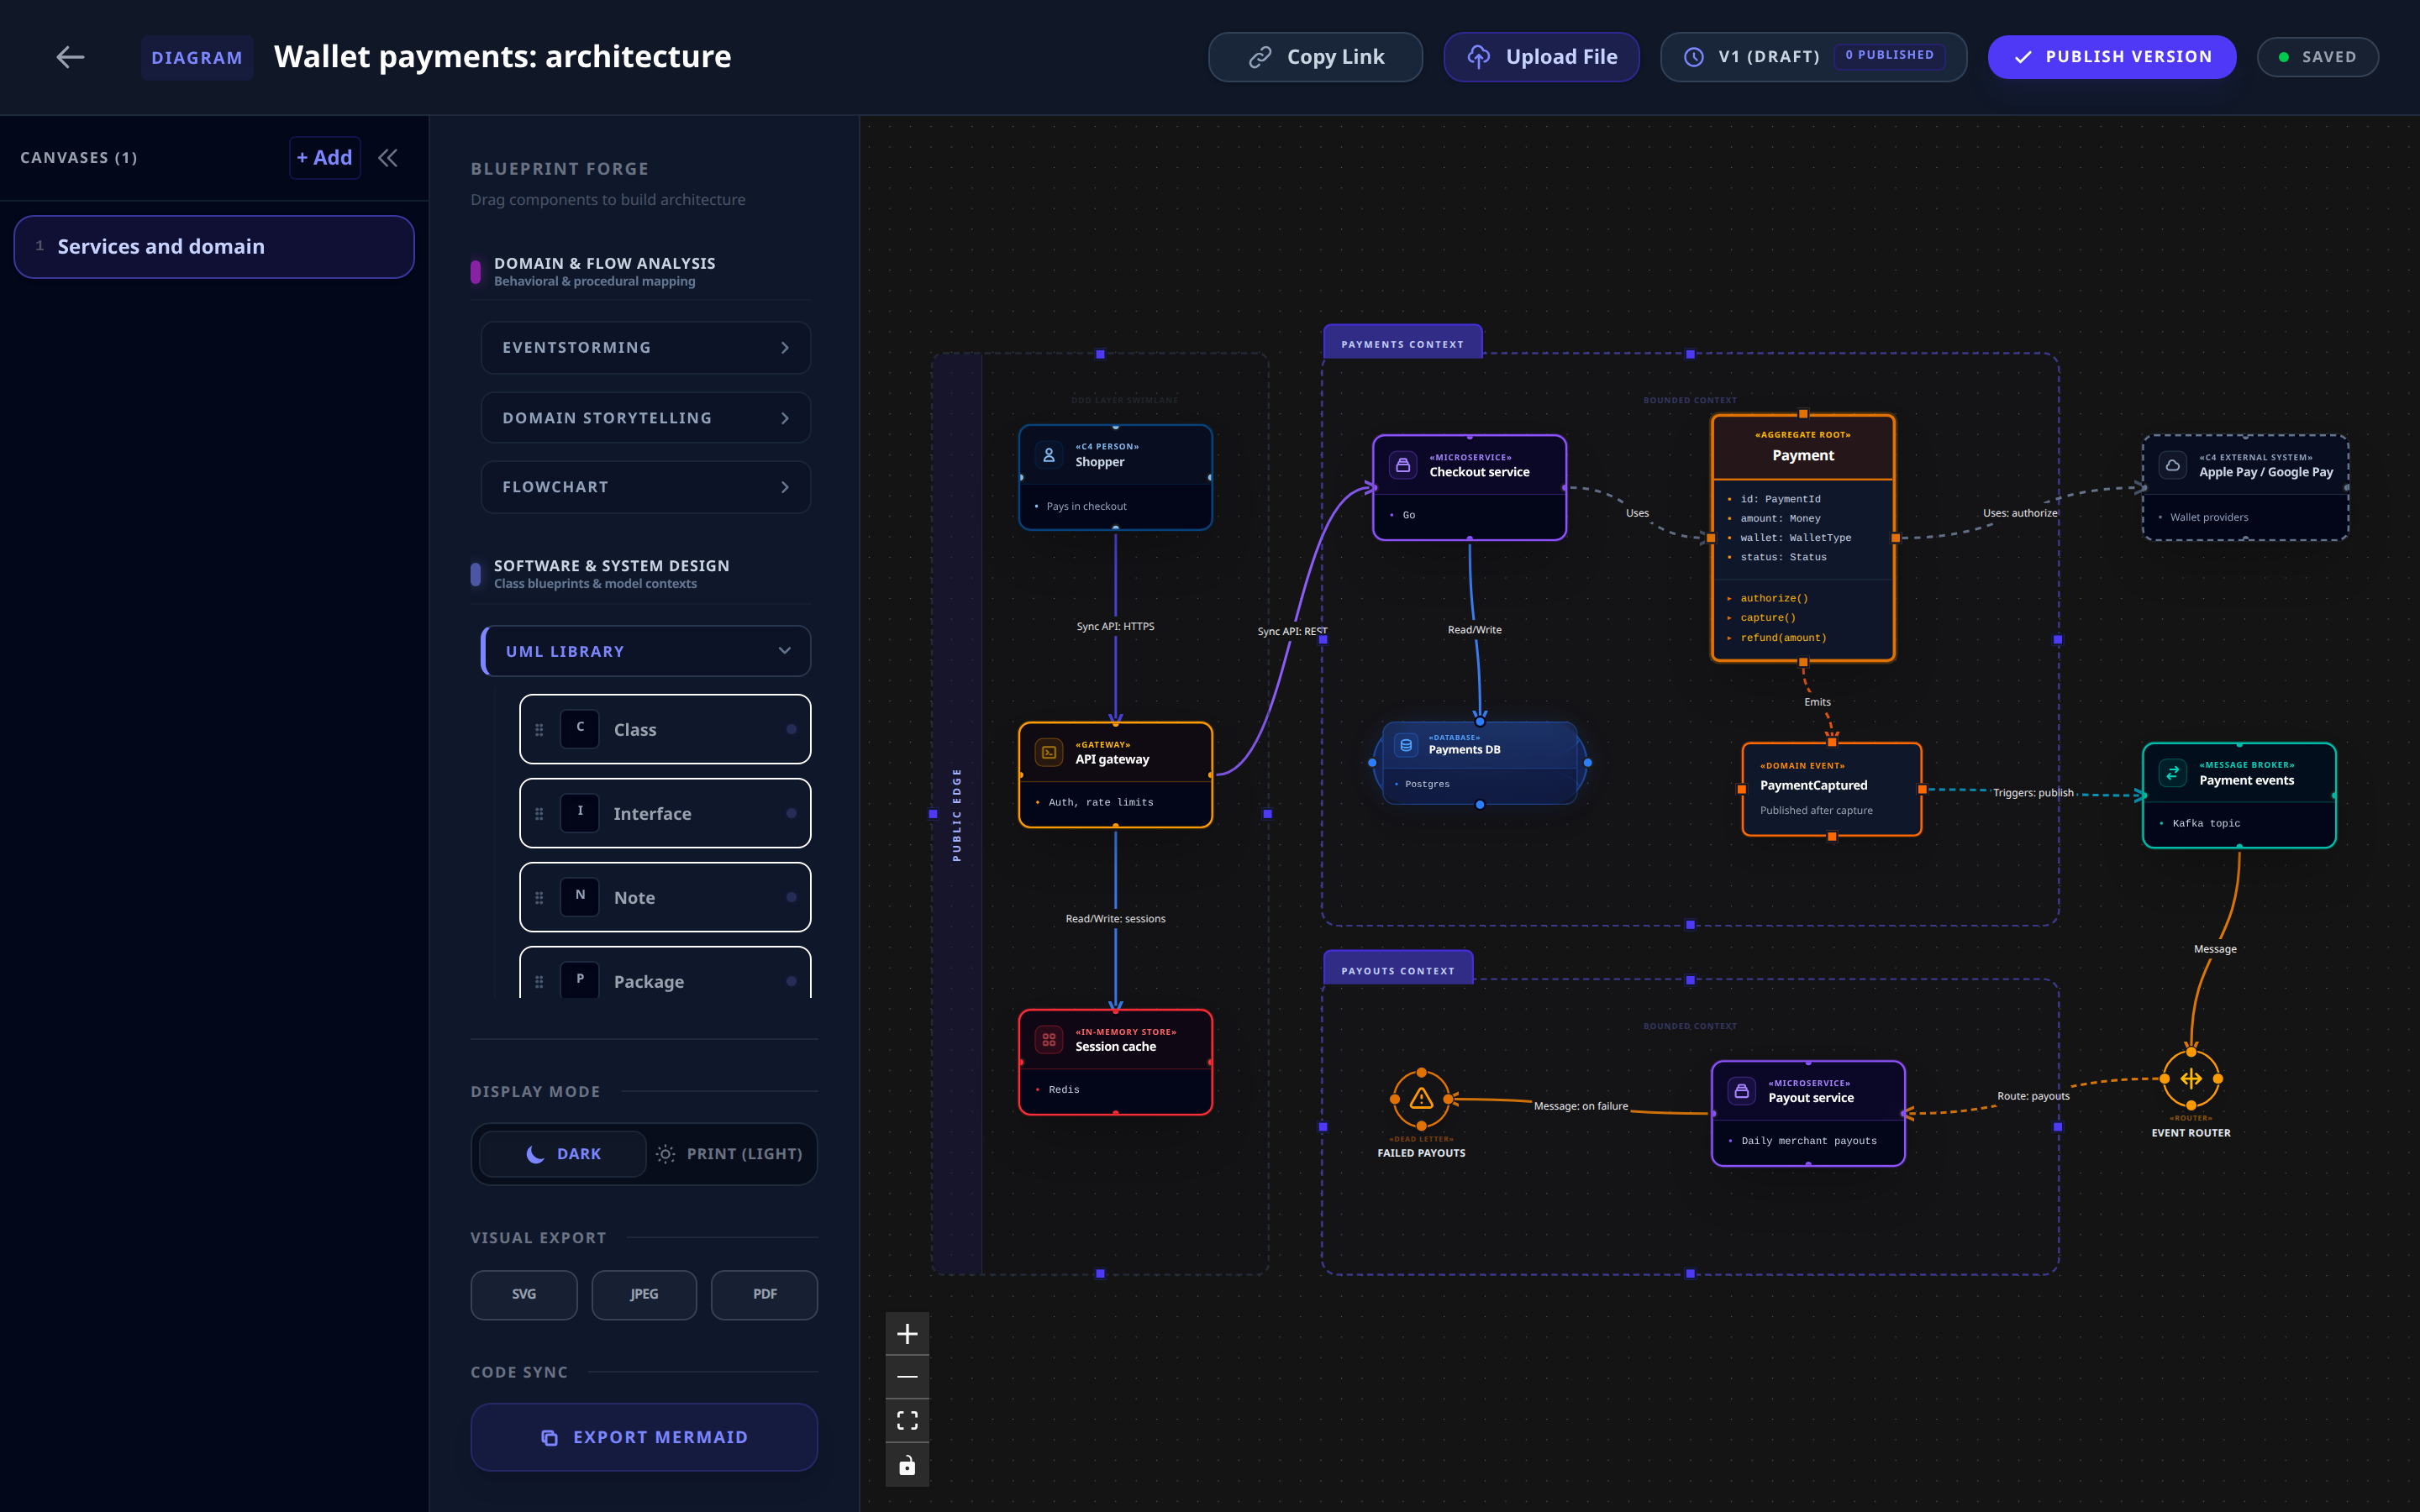Click the Session cache grid icon
This screenshot has width=2420, height=1512.
[1049, 1040]
